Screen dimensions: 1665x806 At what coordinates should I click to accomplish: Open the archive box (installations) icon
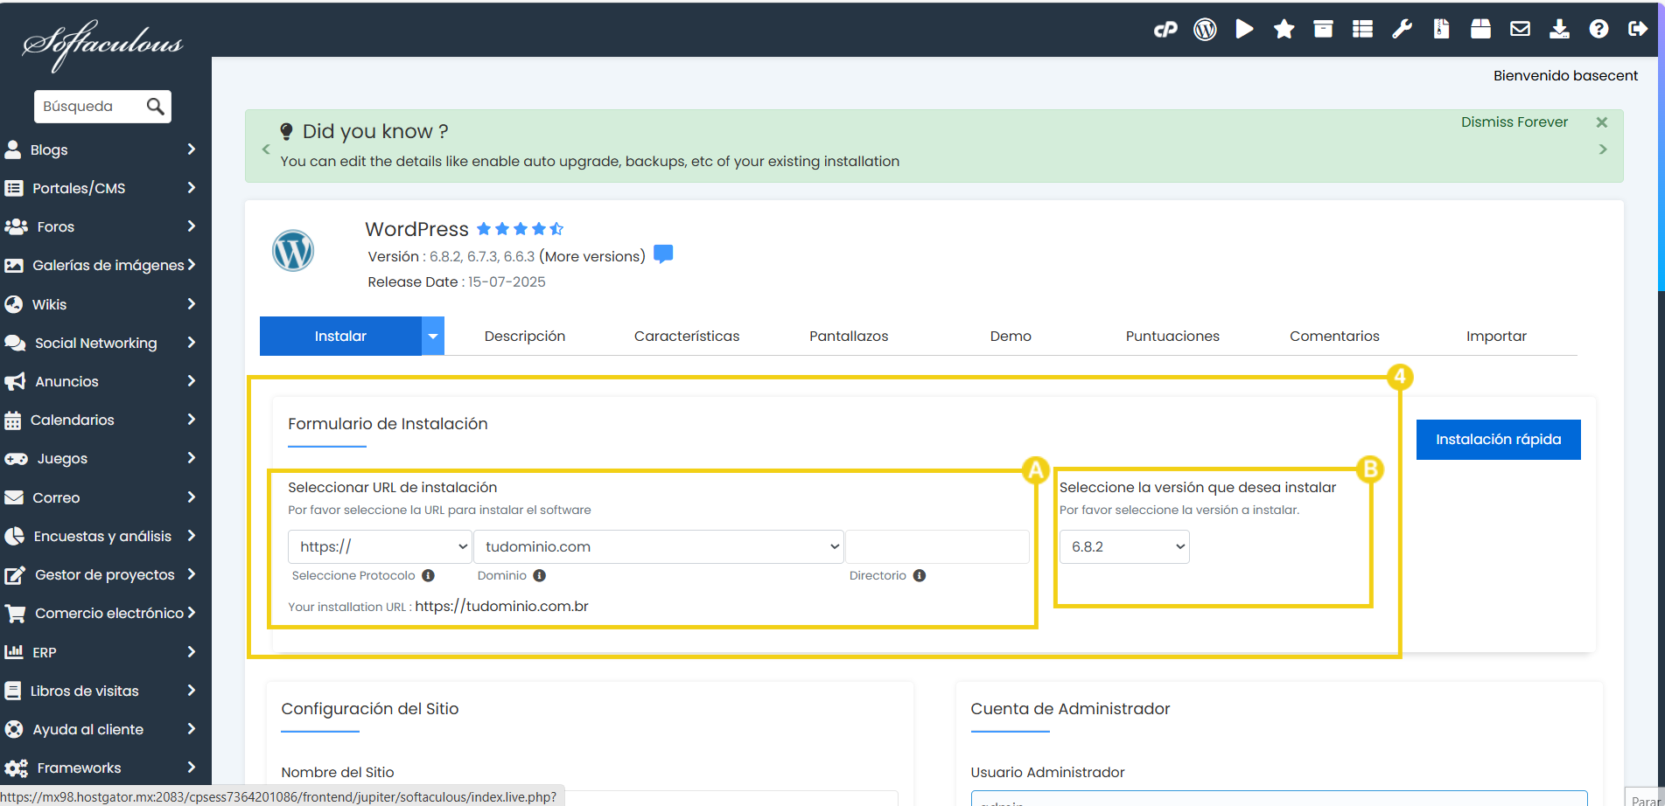click(x=1323, y=29)
